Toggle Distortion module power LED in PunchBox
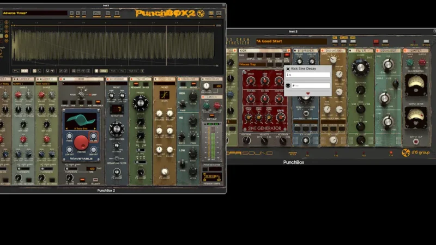The height and width of the screenshot is (245, 436). coord(323,51)
